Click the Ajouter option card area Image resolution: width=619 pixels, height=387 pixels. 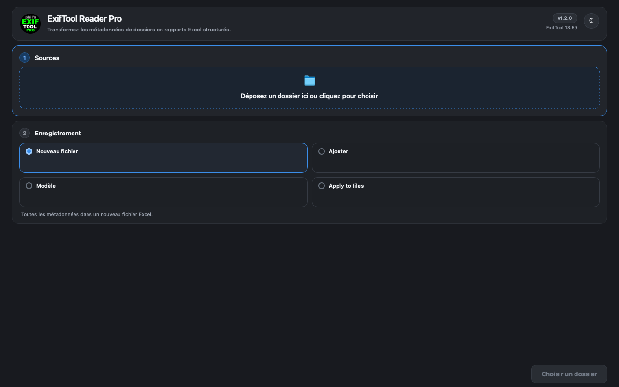(456, 158)
